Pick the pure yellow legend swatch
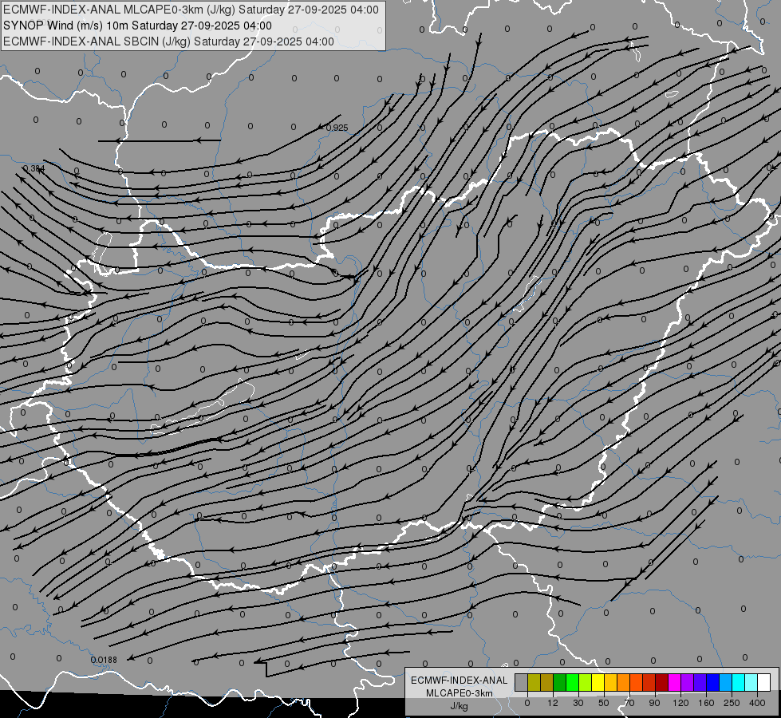Screen dimensions: 781x718 (x=598, y=682)
